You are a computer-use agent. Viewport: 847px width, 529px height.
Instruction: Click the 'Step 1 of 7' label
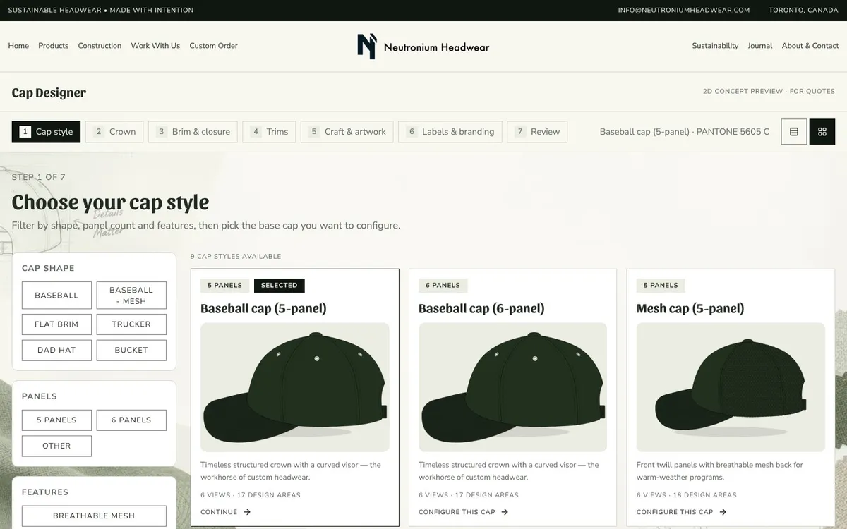[x=39, y=177]
